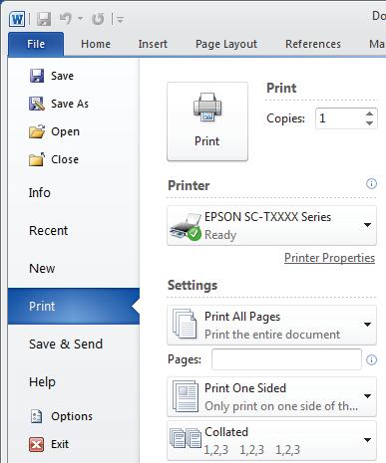Viewport: 386px width, 463px height.
Task: Increase the Copies count with up arrow
Action: [369, 114]
